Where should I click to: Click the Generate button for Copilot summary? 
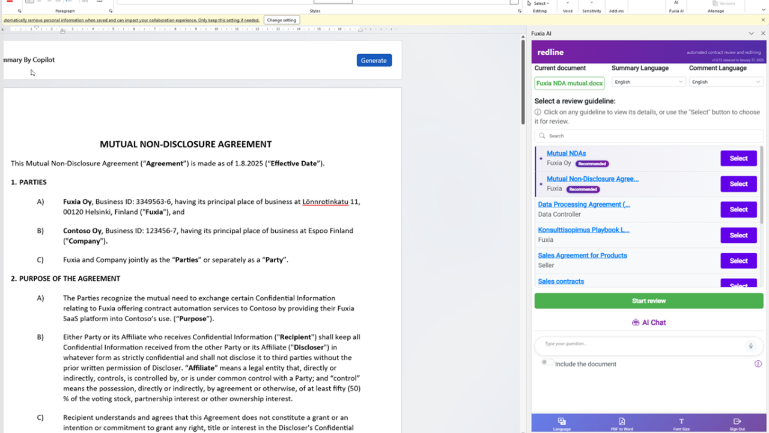tap(374, 60)
